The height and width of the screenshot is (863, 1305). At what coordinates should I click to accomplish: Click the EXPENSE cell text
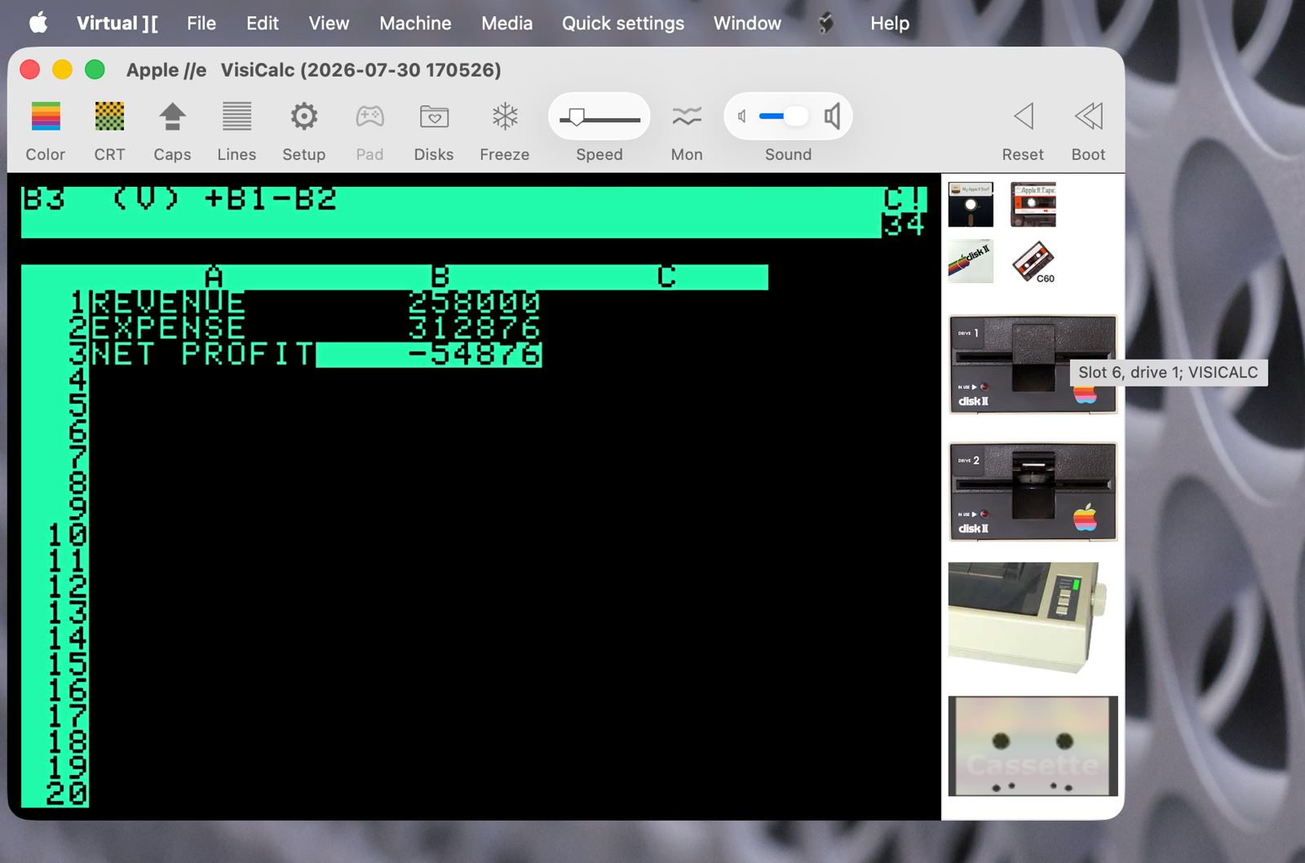pos(168,328)
